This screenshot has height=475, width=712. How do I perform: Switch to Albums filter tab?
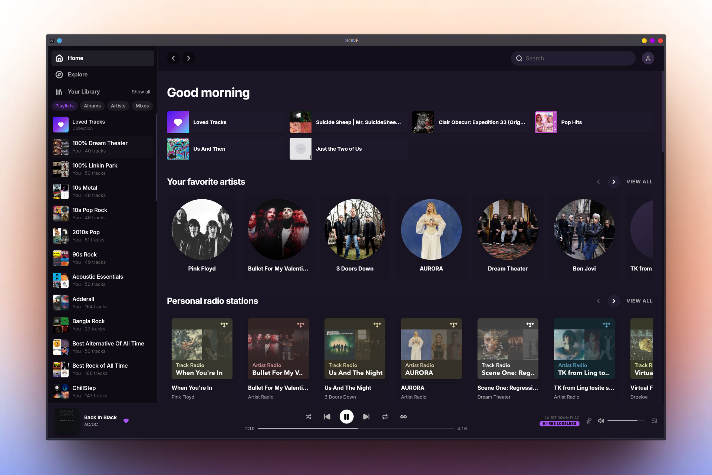(92, 106)
